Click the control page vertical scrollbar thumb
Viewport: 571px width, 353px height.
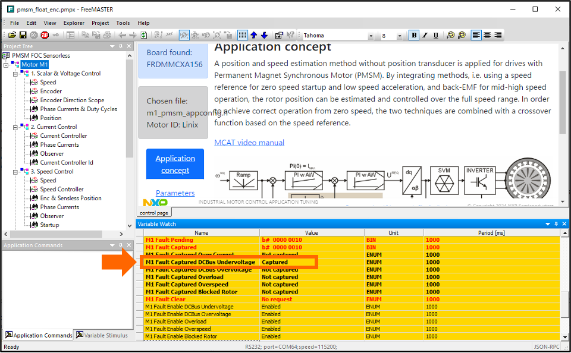point(563,101)
